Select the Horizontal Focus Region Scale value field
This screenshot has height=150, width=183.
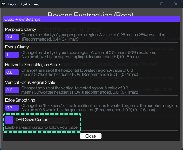click(12, 72)
